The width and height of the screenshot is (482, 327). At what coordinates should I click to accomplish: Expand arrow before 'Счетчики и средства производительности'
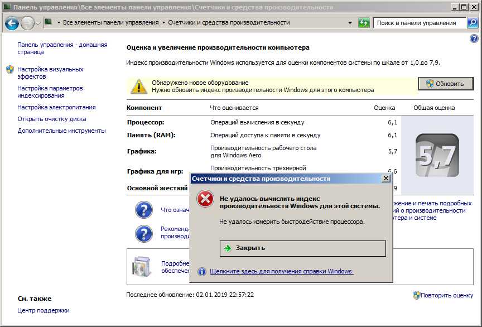[x=163, y=22]
